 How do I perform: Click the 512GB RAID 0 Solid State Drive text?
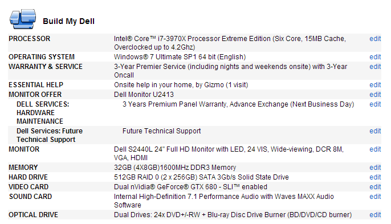201,177
